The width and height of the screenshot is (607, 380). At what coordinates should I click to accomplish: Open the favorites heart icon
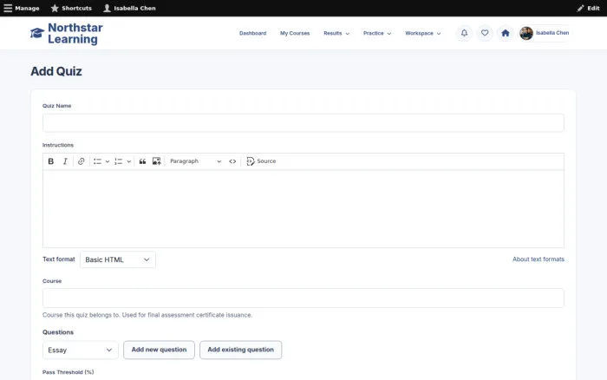(x=485, y=33)
